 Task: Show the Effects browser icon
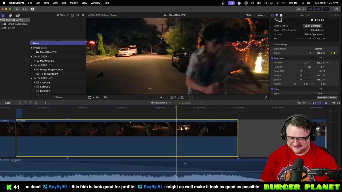333,103
